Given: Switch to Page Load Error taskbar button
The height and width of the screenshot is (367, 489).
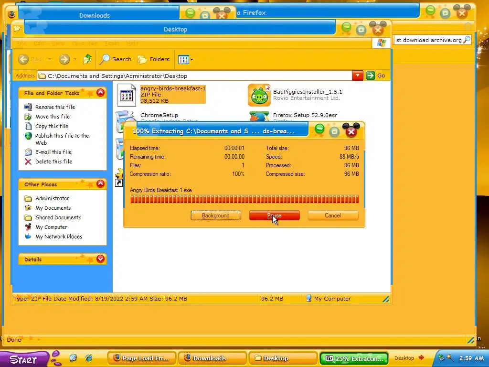Looking at the screenshot, I should [x=141, y=358].
